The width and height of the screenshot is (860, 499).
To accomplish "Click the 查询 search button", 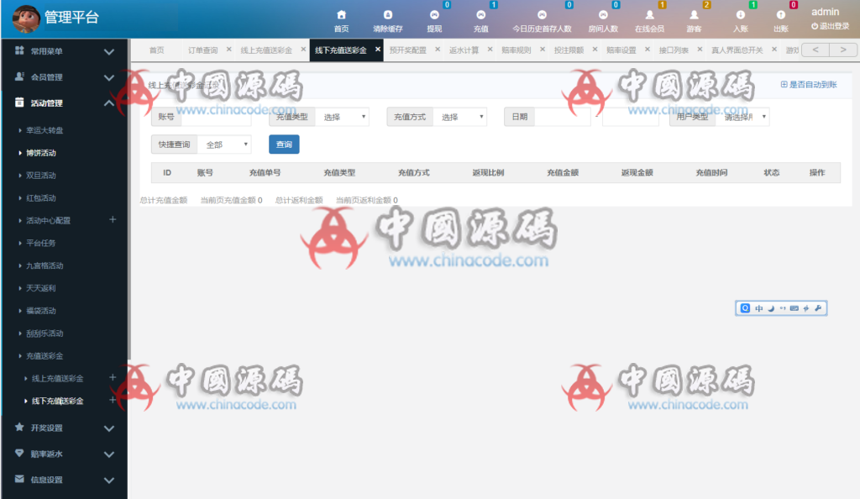I will pos(284,144).
